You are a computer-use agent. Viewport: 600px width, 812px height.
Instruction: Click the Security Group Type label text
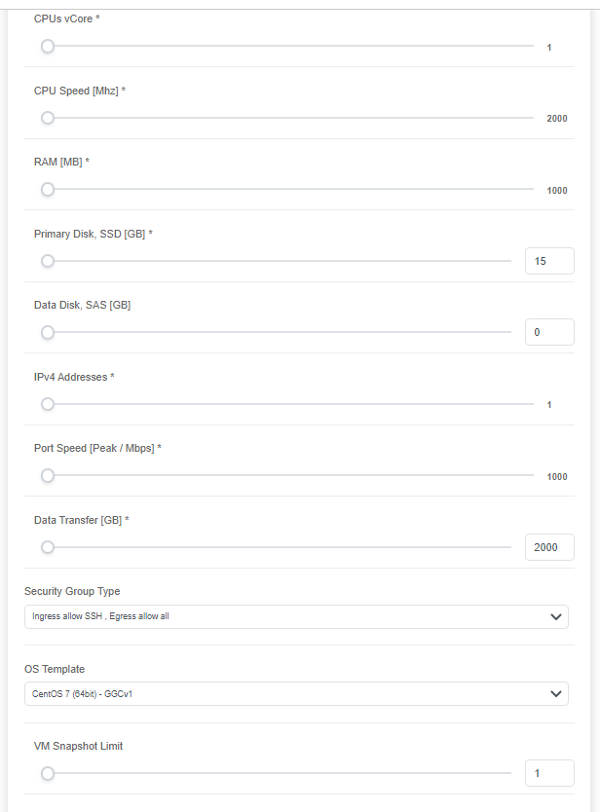click(72, 591)
